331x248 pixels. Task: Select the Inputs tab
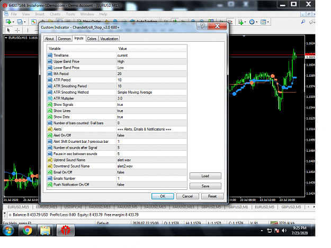click(x=79, y=39)
